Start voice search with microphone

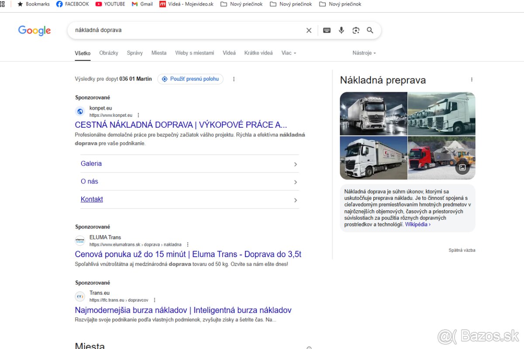point(341,30)
